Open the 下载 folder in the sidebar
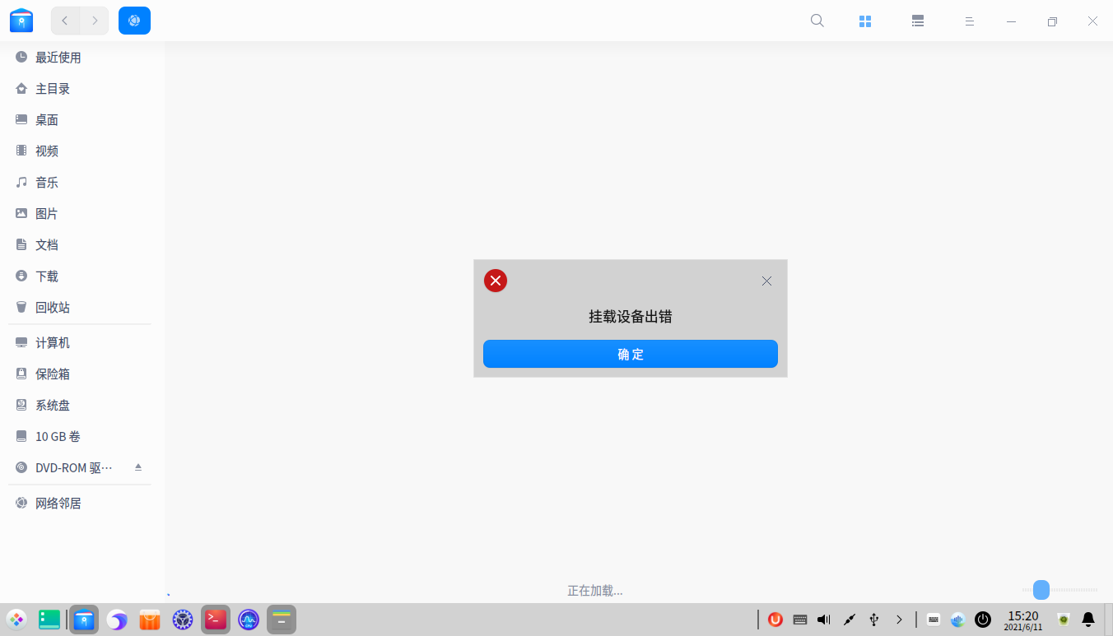 82,276
